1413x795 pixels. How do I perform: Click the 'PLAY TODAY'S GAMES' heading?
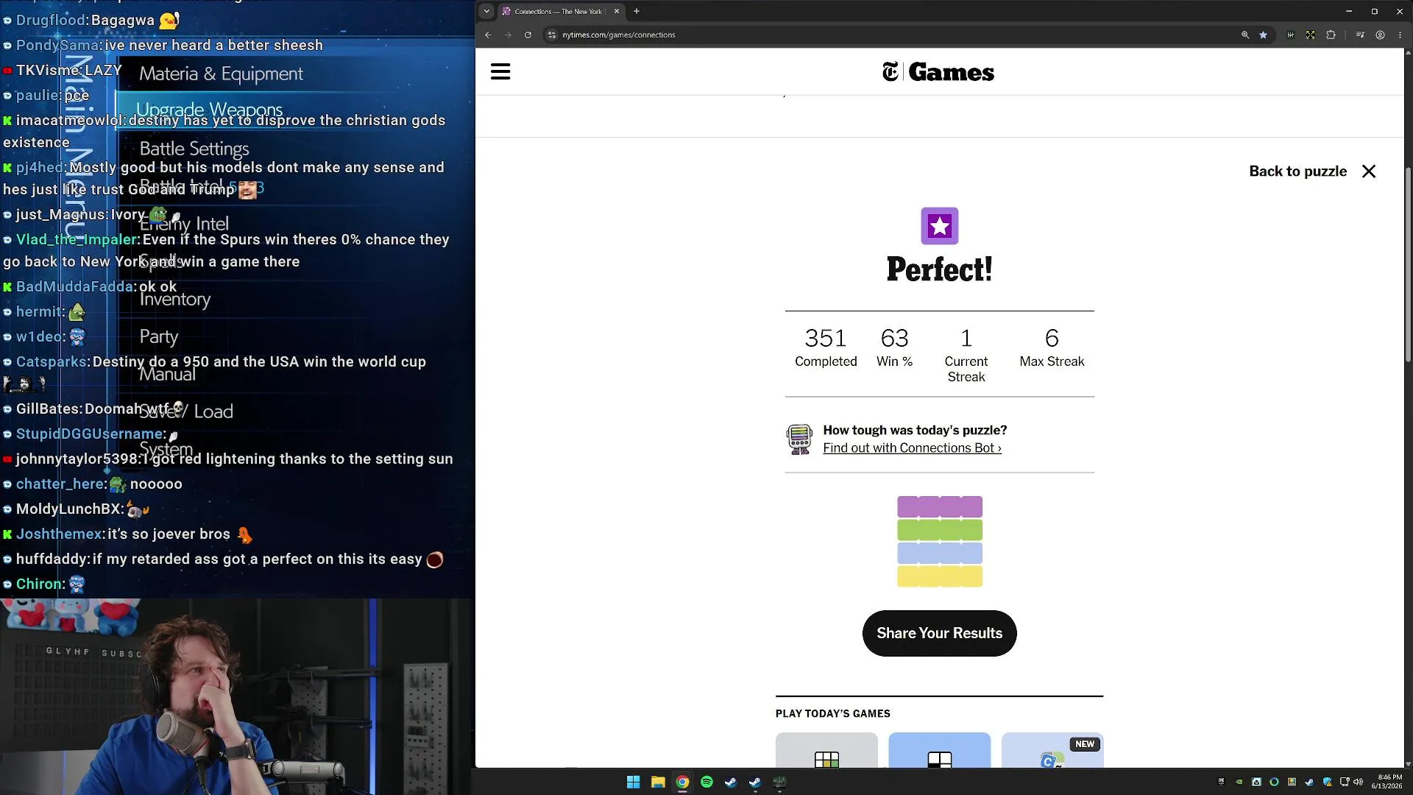click(833, 713)
